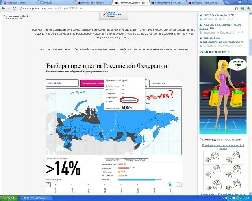Click the ЗАБЕРИ СВОЁ blonde girl ad banner
This screenshot has height=201, width=252.
click(x=223, y=95)
